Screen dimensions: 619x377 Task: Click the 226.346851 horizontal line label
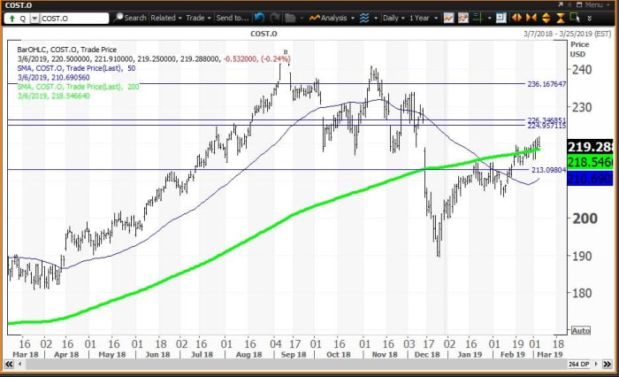point(546,119)
